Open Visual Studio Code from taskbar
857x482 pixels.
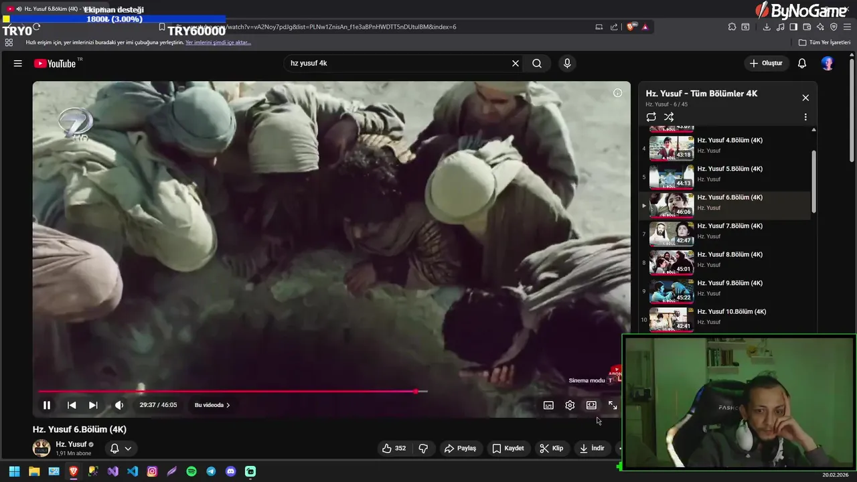[133, 471]
